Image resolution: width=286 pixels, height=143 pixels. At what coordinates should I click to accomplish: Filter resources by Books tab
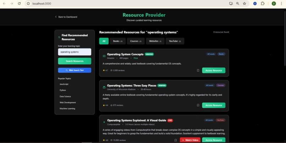click(118, 41)
